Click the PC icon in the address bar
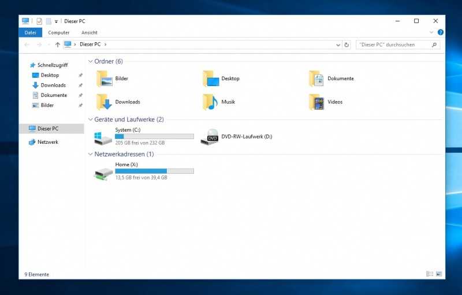 [x=68, y=44]
